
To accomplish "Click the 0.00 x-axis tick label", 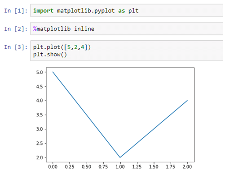I will click(x=53, y=166).
